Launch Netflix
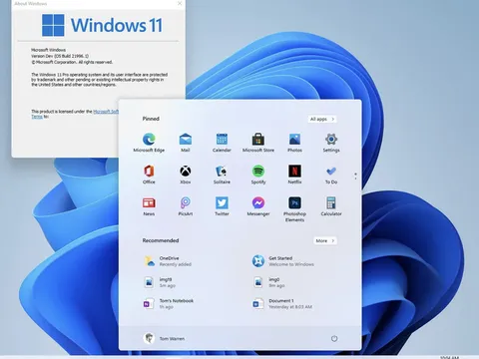 tap(294, 175)
